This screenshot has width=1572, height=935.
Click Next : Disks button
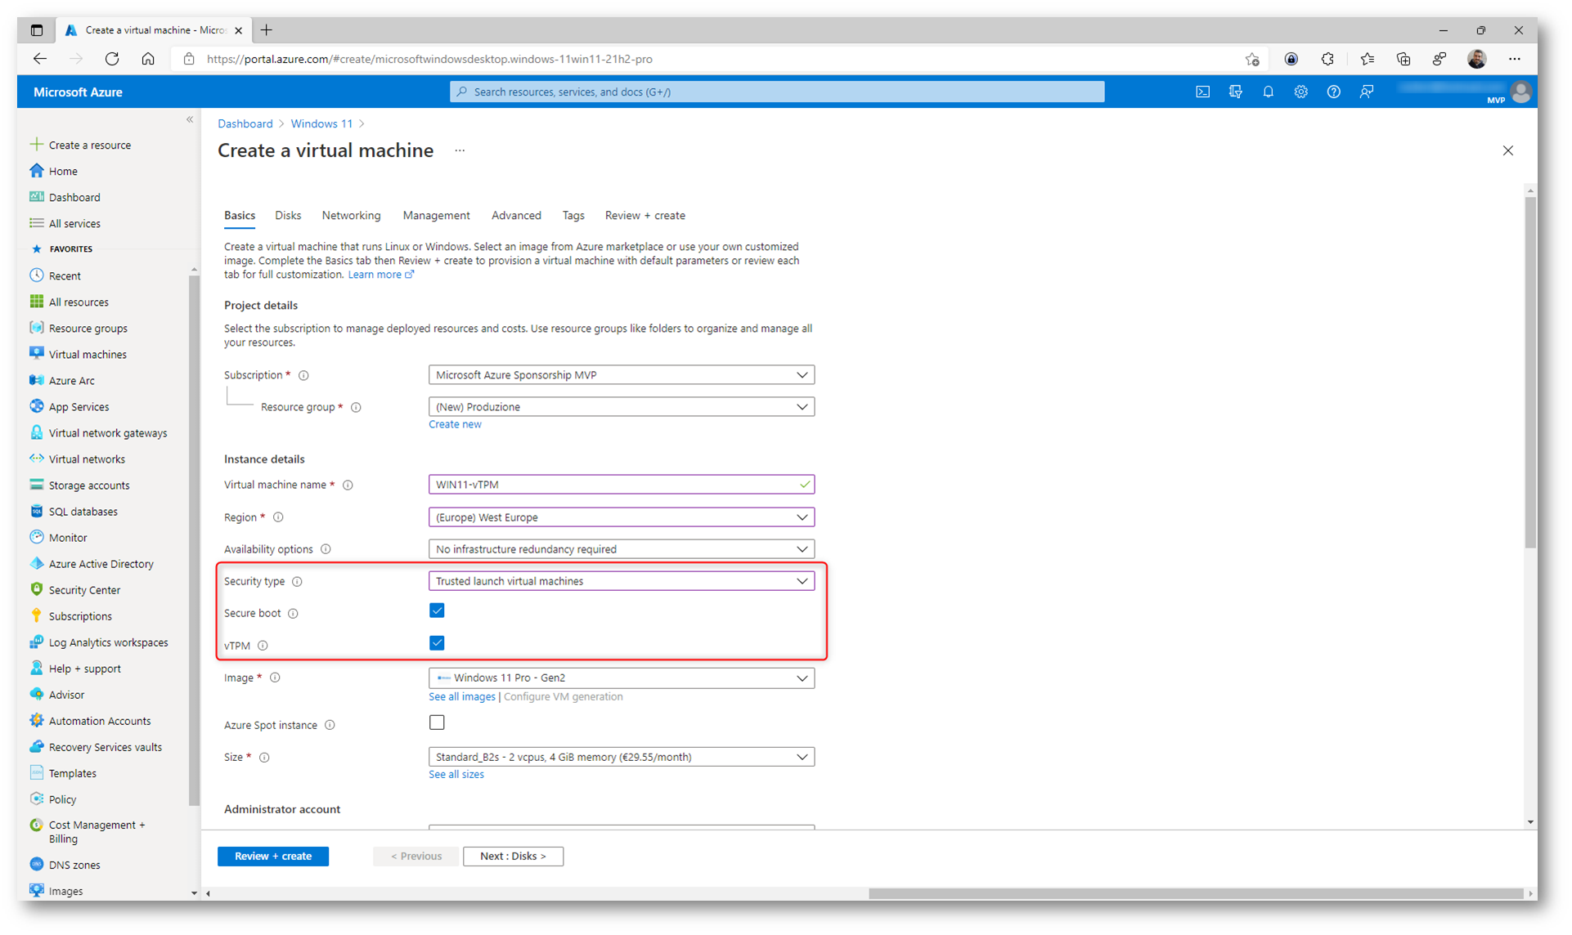pyautogui.click(x=513, y=856)
